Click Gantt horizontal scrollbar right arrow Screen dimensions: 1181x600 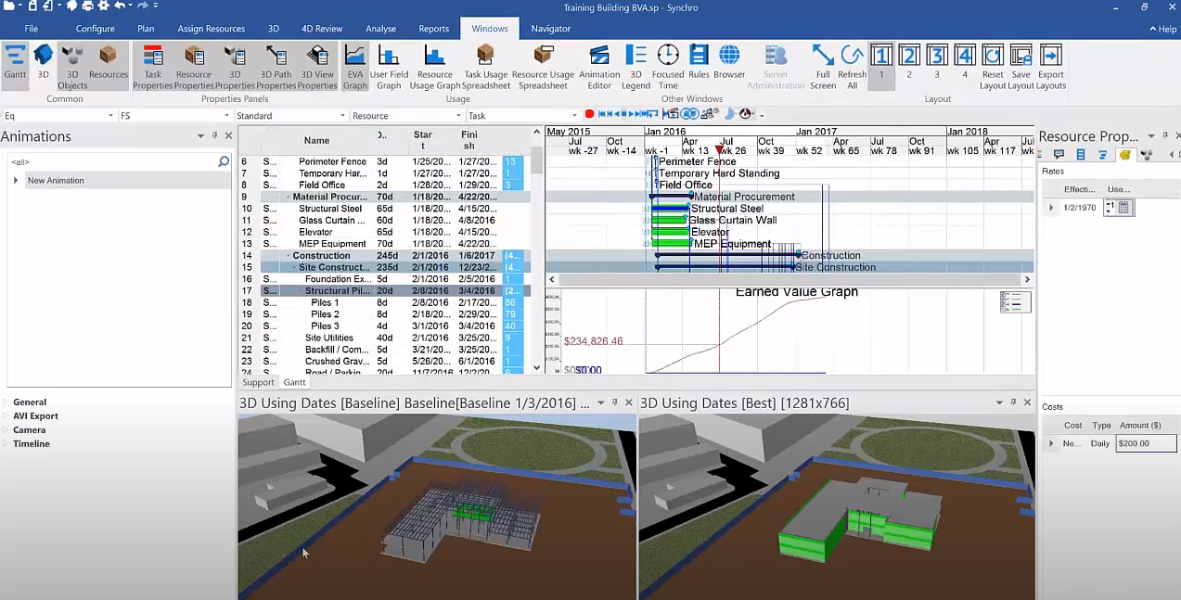point(1027,279)
